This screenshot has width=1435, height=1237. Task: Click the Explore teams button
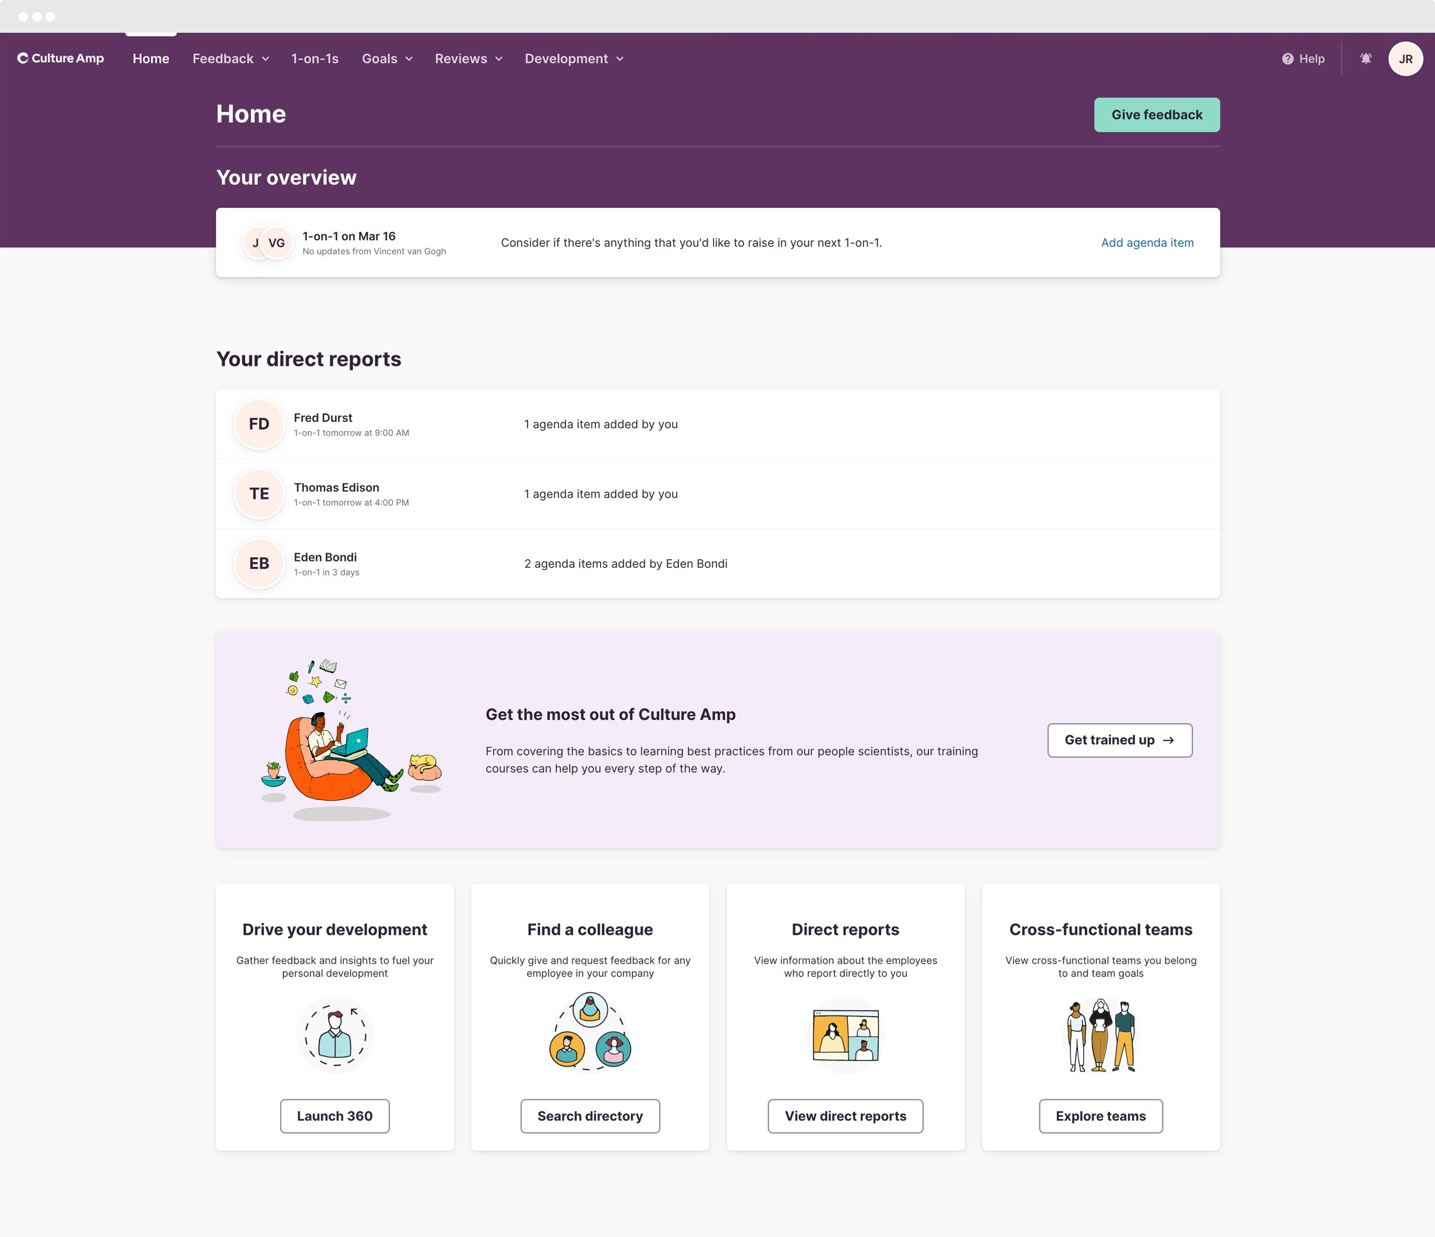(1100, 1116)
